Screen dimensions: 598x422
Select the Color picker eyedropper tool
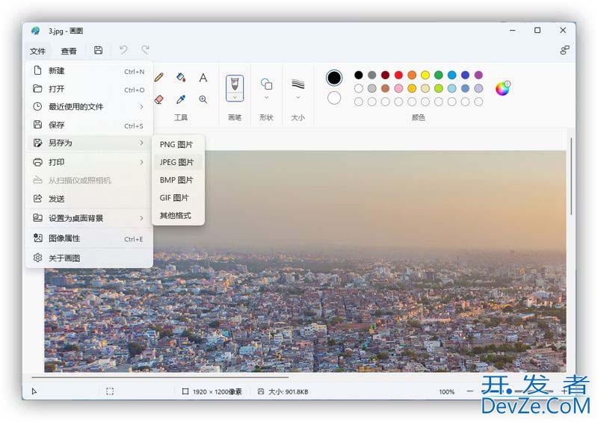click(x=181, y=99)
